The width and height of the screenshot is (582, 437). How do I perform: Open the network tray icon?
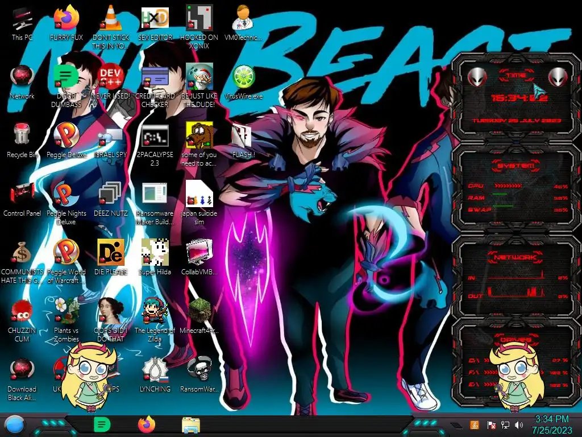coord(505,425)
